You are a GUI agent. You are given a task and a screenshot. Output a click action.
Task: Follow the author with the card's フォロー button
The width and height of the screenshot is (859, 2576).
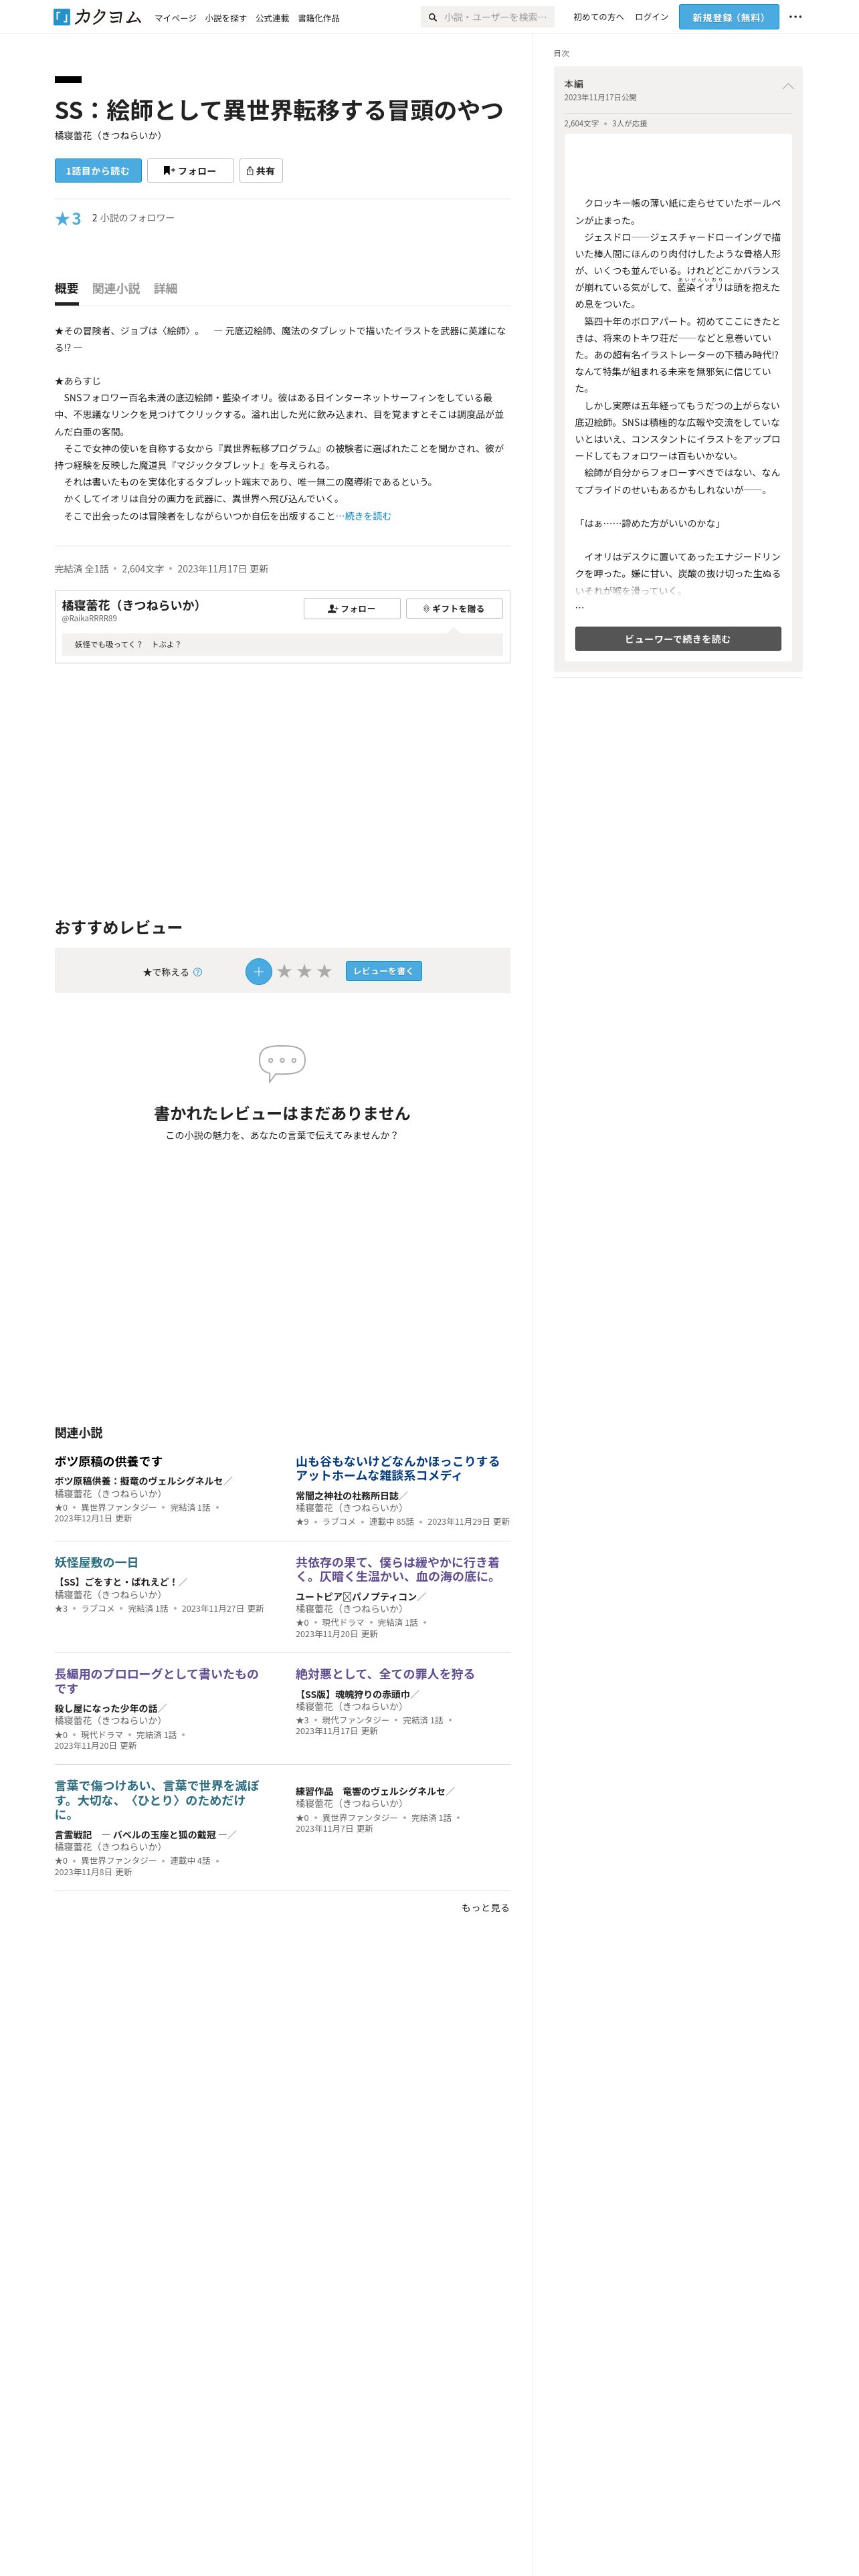[352, 608]
